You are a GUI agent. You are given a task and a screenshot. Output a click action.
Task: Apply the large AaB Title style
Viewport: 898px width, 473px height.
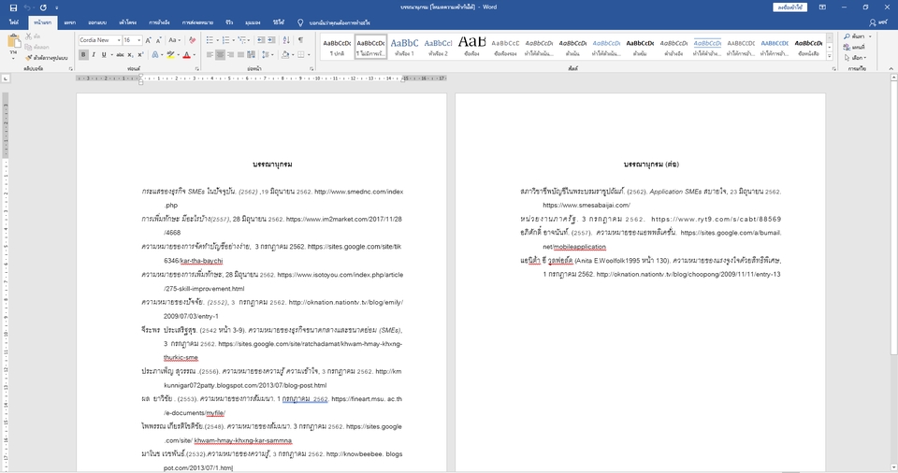(471, 47)
